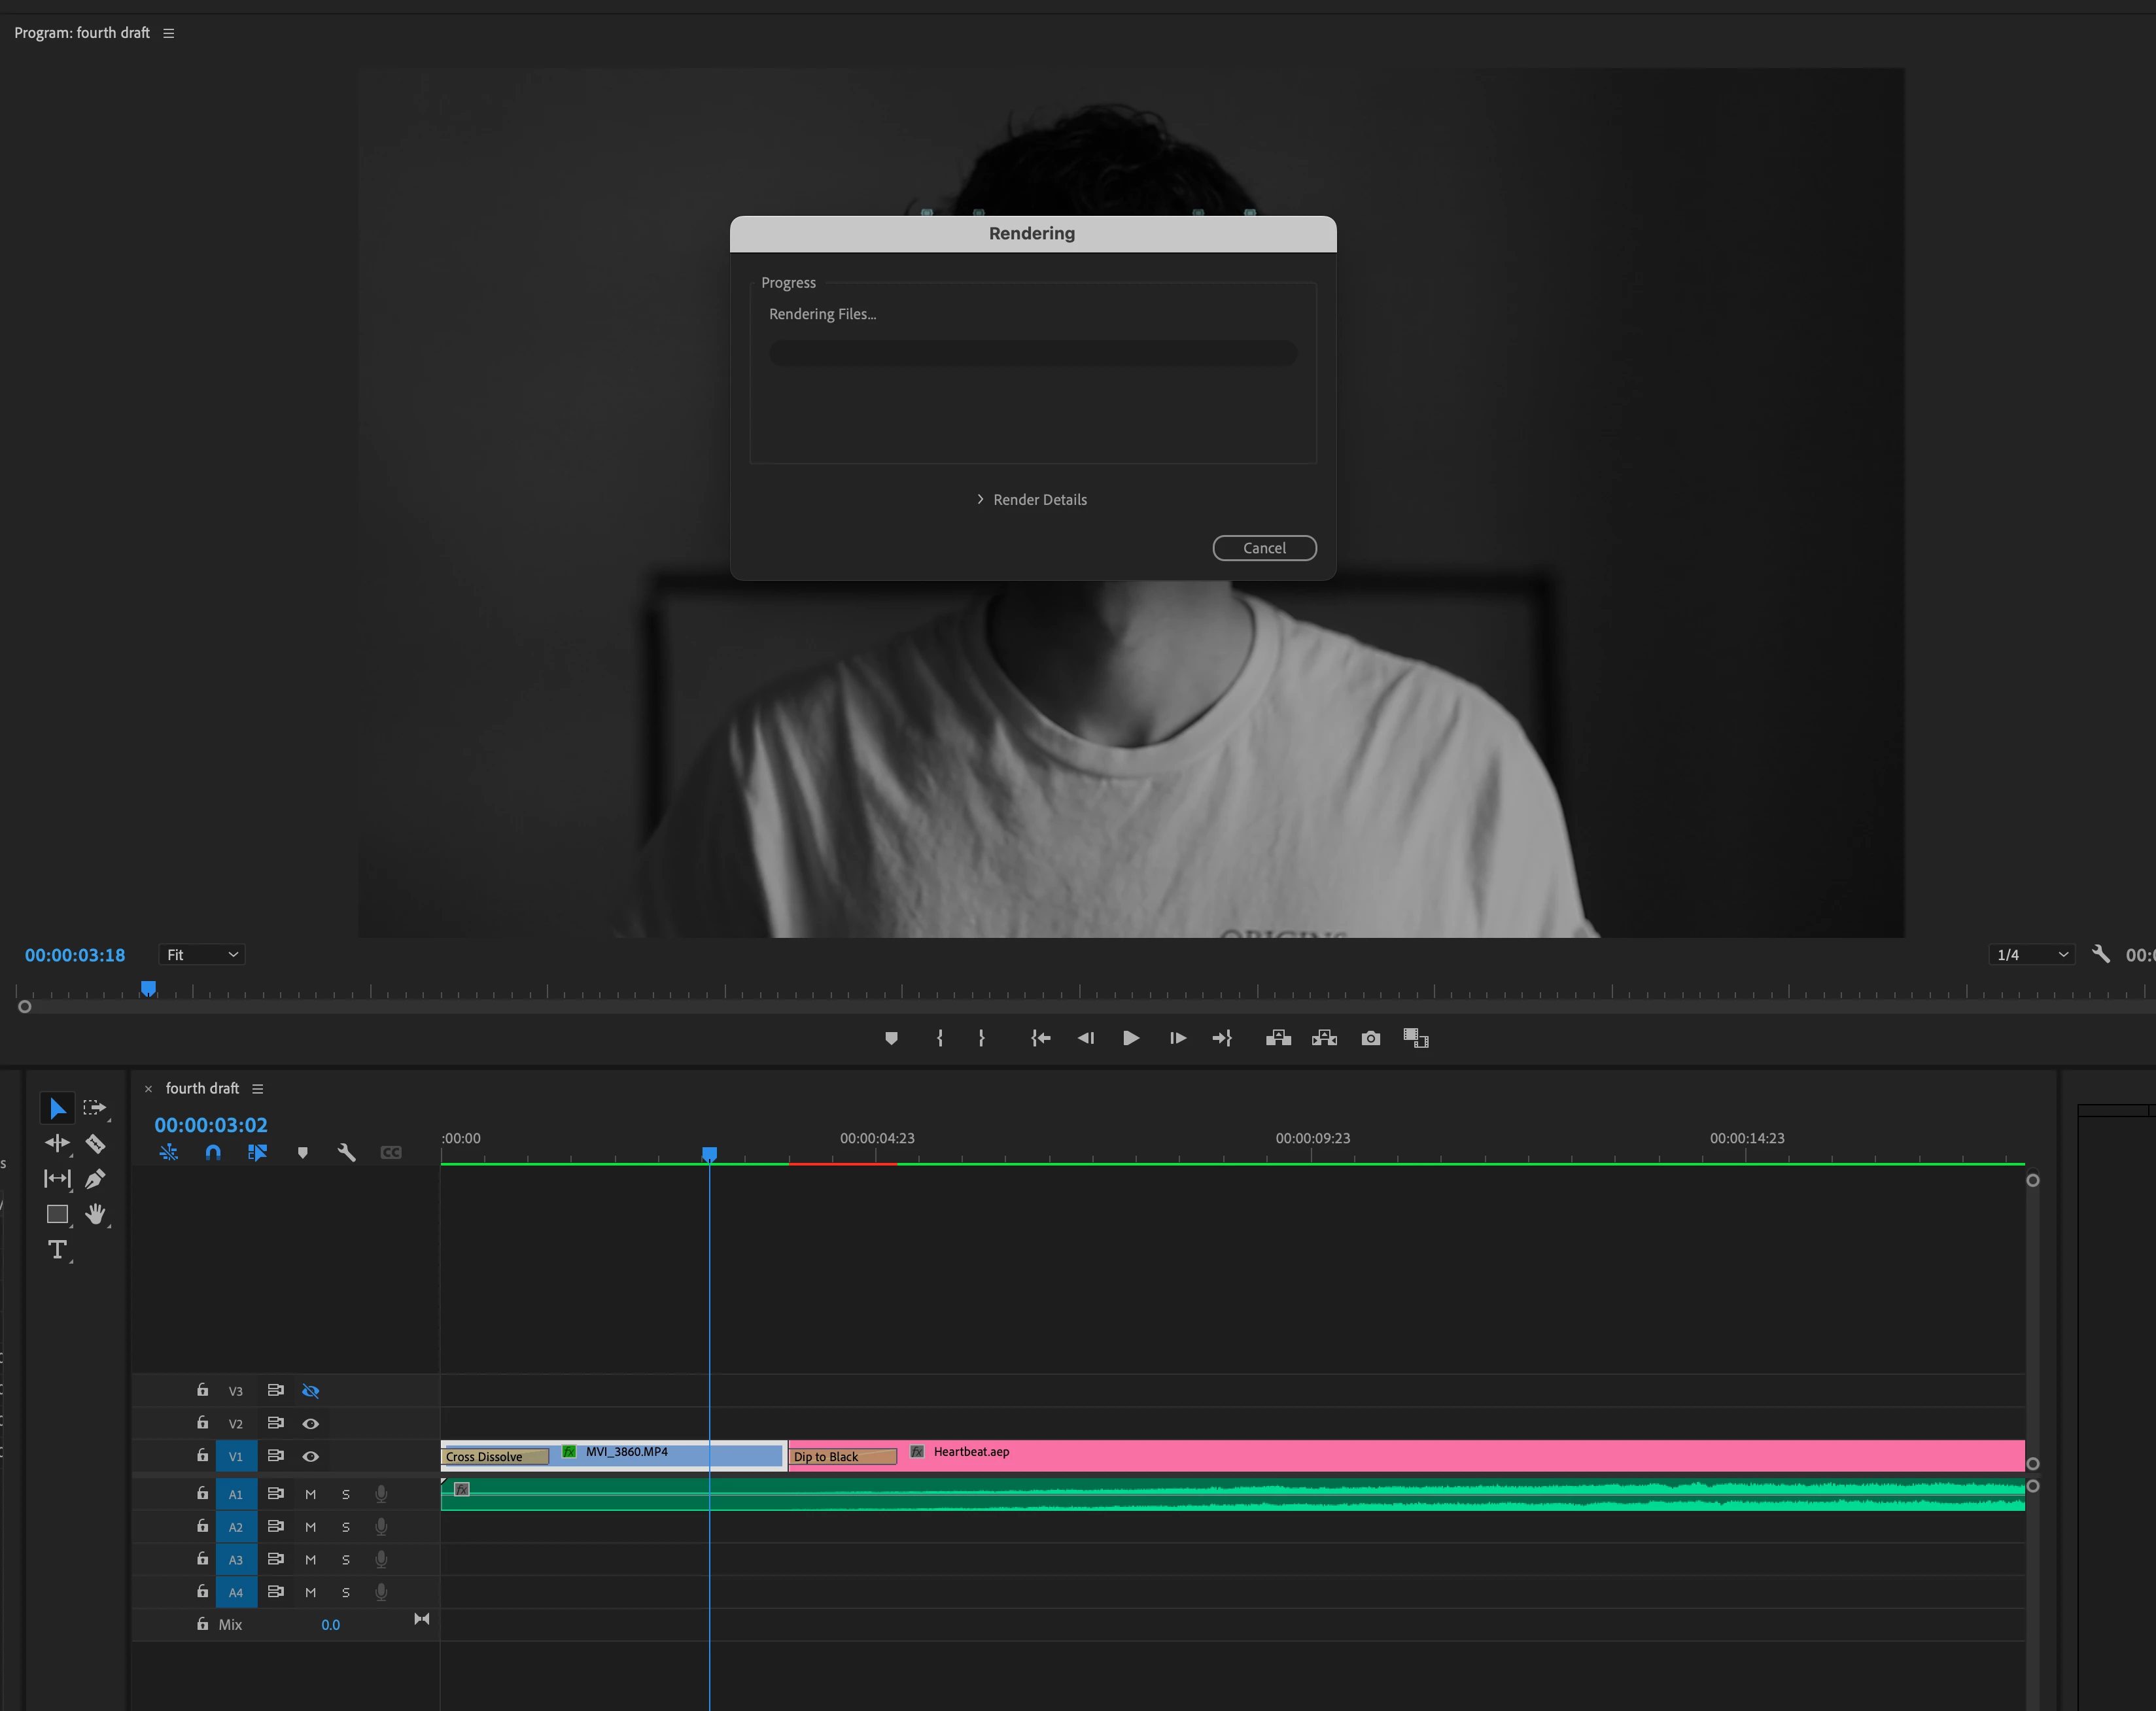Select the Pen tool in the toolbar

tap(95, 1179)
